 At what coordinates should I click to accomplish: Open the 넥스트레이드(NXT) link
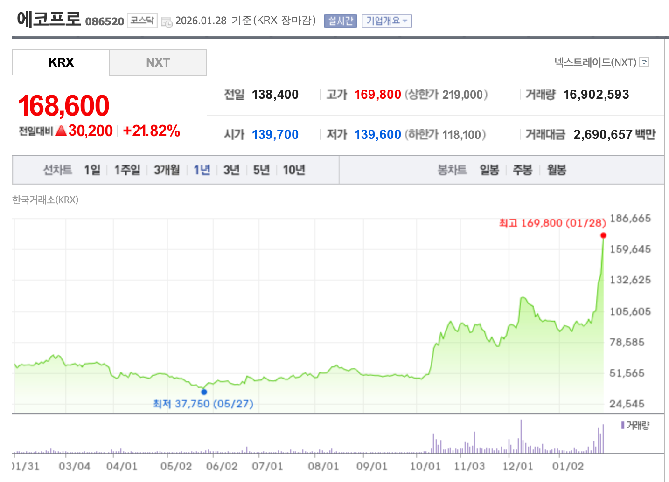[595, 62]
